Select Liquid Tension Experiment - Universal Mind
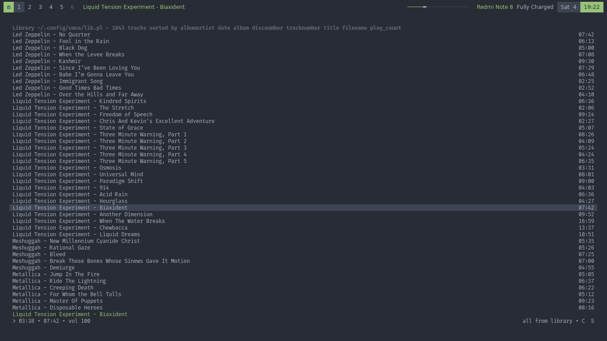607x341 pixels. tap(303, 174)
